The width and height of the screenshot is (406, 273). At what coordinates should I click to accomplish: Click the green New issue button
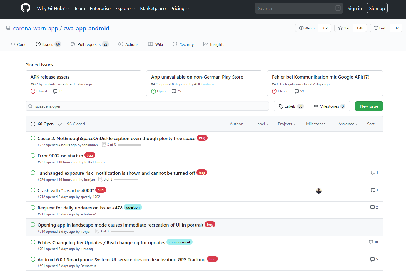pyautogui.click(x=369, y=106)
